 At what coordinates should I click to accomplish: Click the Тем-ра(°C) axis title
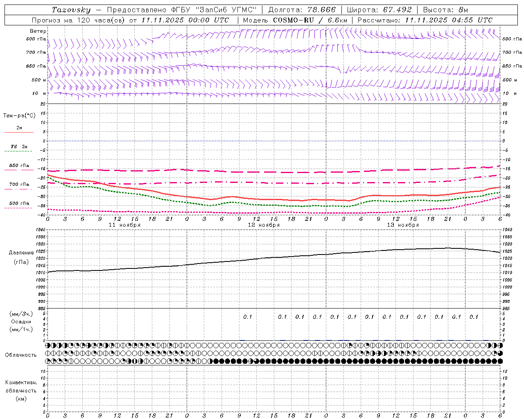tap(19, 116)
